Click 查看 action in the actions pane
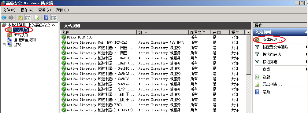 (x=266, y=69)
